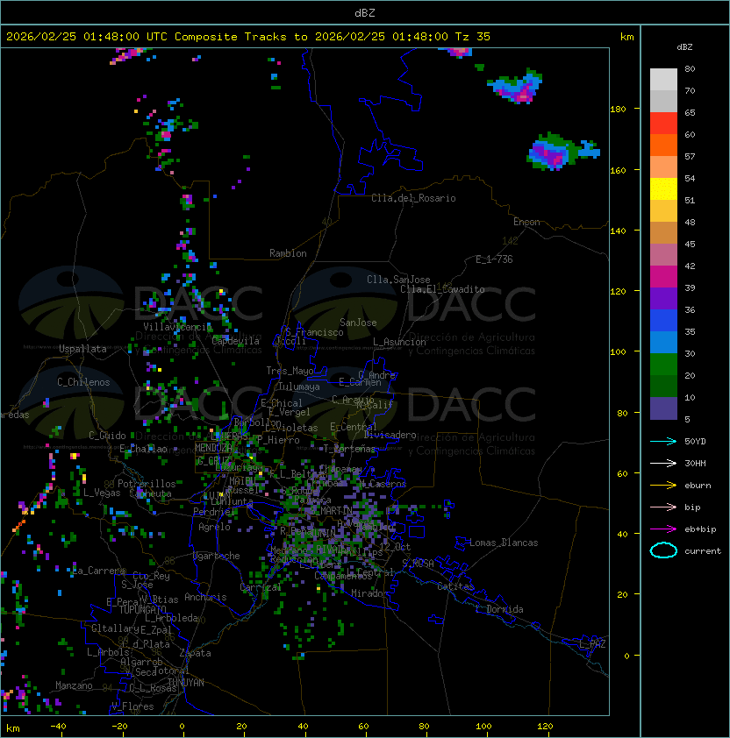Select the 'L_PAZ' place label
Image resolution: width=730 pixels, height=738 pixels.
(592, 644)
